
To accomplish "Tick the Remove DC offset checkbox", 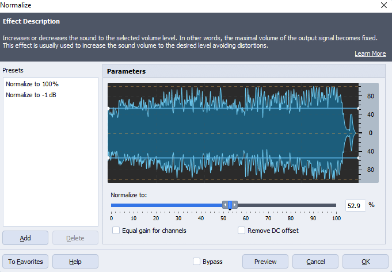I will [242, 231].
